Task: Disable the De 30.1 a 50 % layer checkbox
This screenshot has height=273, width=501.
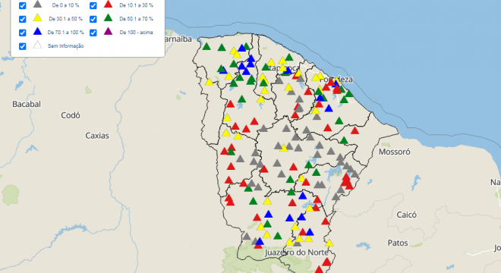Action: 22,19
